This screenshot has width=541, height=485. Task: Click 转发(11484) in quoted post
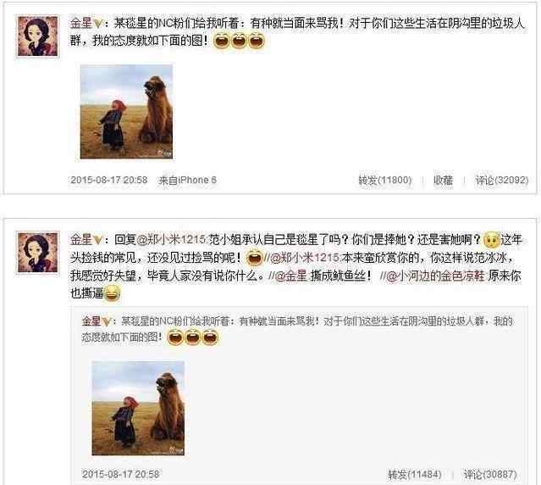[415, 474]
